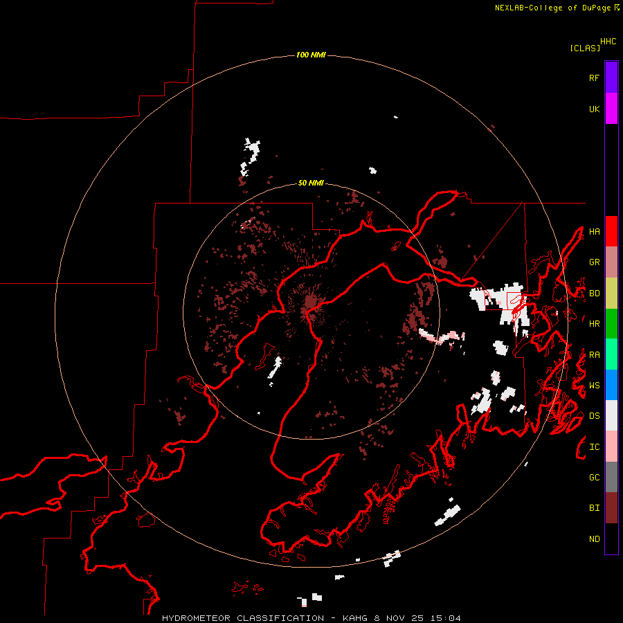Viewport: 623px width, 623px height.
Task: Click the GC gray legend swatch
Action: (611, 477)
